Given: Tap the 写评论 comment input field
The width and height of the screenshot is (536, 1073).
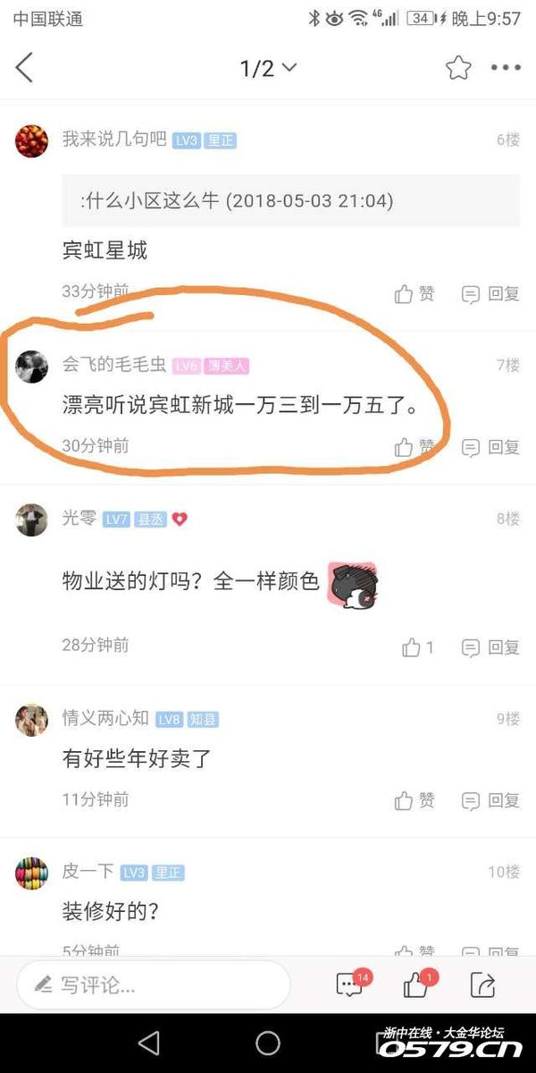Looking at the screenshot, I should tap(152, 985).
